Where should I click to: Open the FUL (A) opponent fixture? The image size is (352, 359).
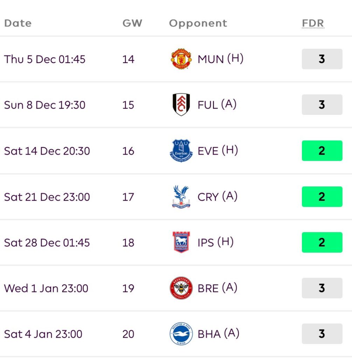click(x=217, y=104)
